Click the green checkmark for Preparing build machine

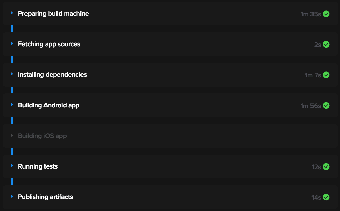click(326, 14)
